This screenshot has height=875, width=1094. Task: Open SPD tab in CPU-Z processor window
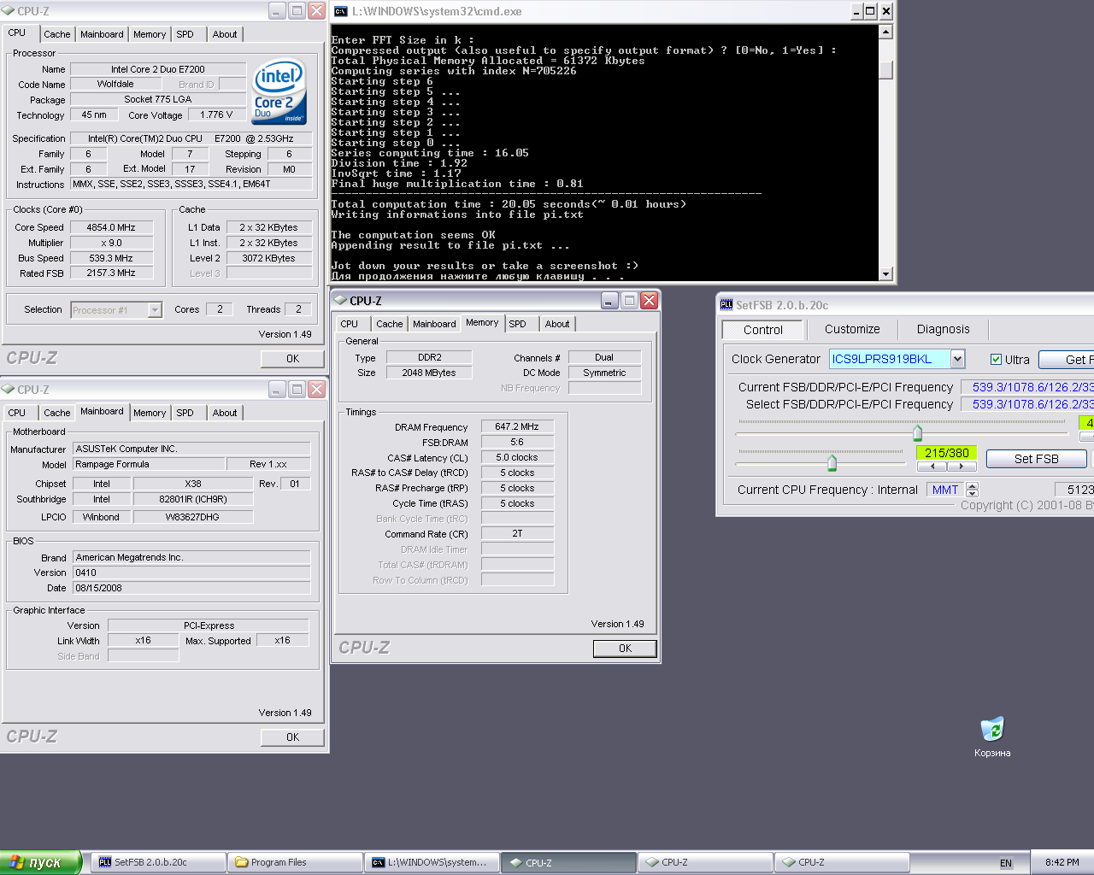pyautogui.click(x=185, y=34)
